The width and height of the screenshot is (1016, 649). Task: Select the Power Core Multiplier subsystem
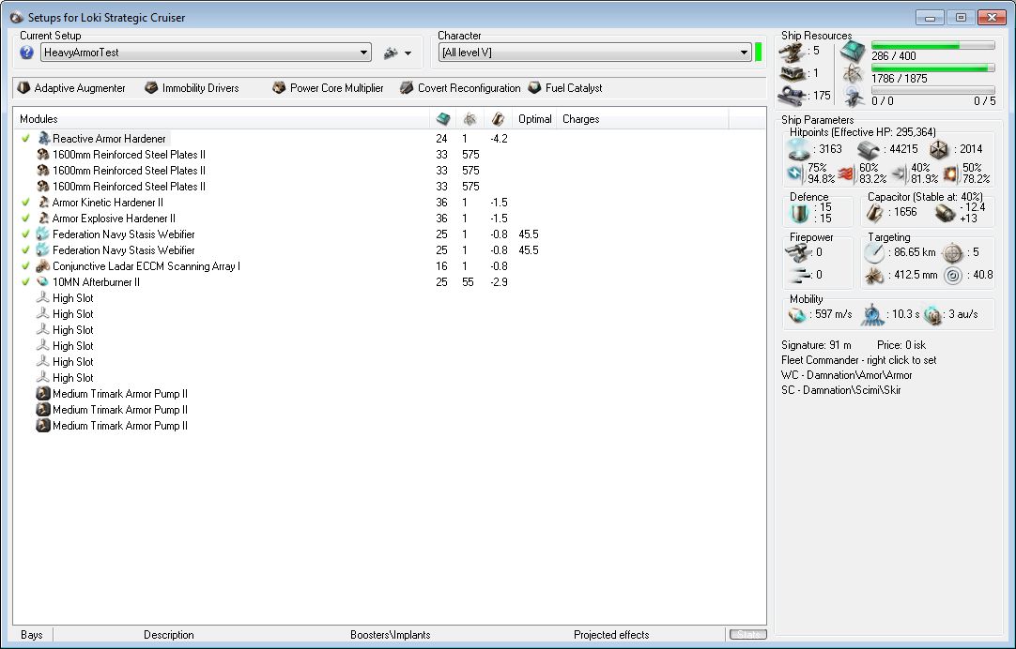coord(328,88)
